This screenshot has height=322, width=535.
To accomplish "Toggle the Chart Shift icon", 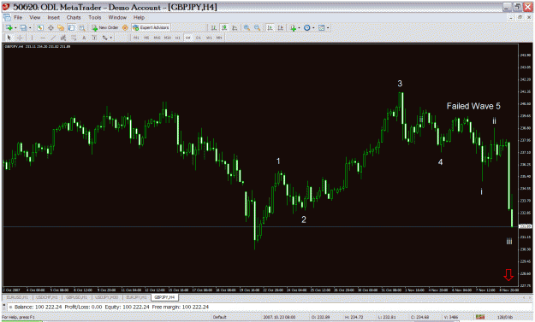I will [280, 27].
